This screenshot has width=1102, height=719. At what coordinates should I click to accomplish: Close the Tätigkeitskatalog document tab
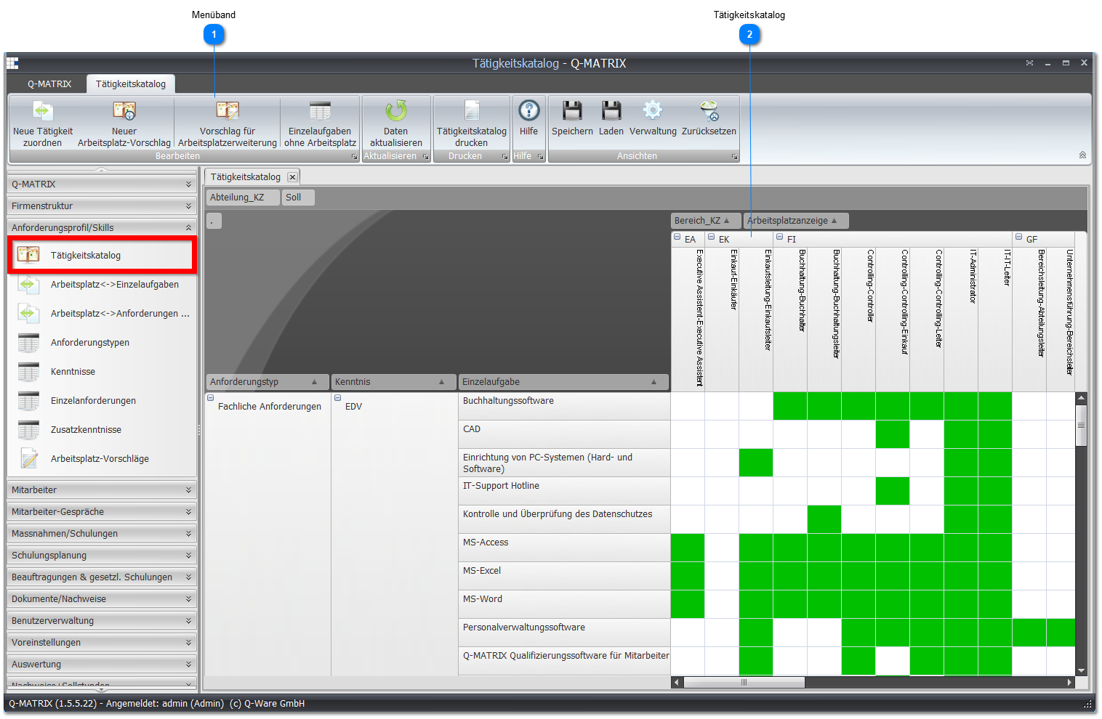[x=292, y=177]
